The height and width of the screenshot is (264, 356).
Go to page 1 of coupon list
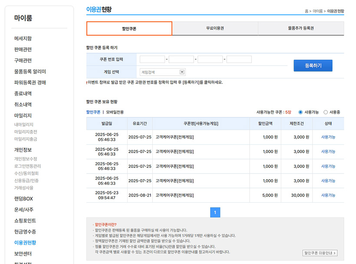215,212
